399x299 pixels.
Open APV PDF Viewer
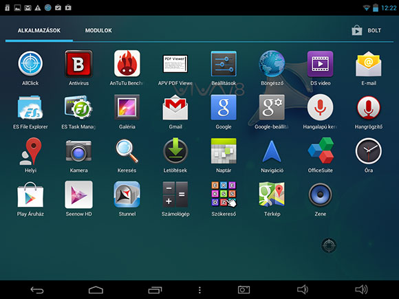(175, 64)
